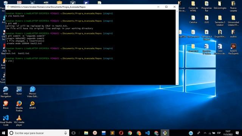The height and width of the screenshot is (136, 242).
Task: Click the 'vim' prompt line in terminal
Action: coord(9,61)
